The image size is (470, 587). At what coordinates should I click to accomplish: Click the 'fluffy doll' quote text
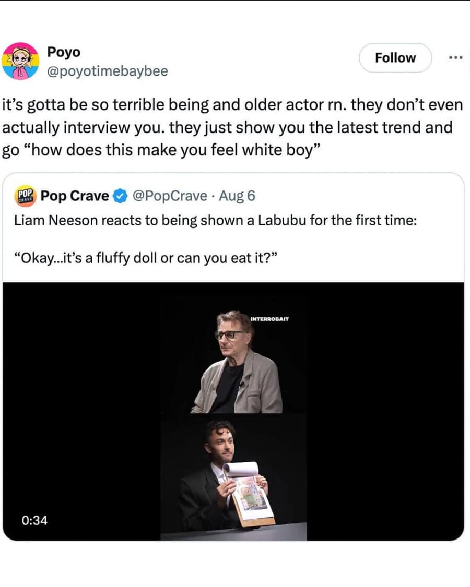point(148,259)
